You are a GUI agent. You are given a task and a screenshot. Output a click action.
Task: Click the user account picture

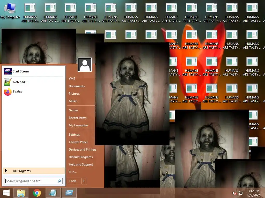coord(85,65)
